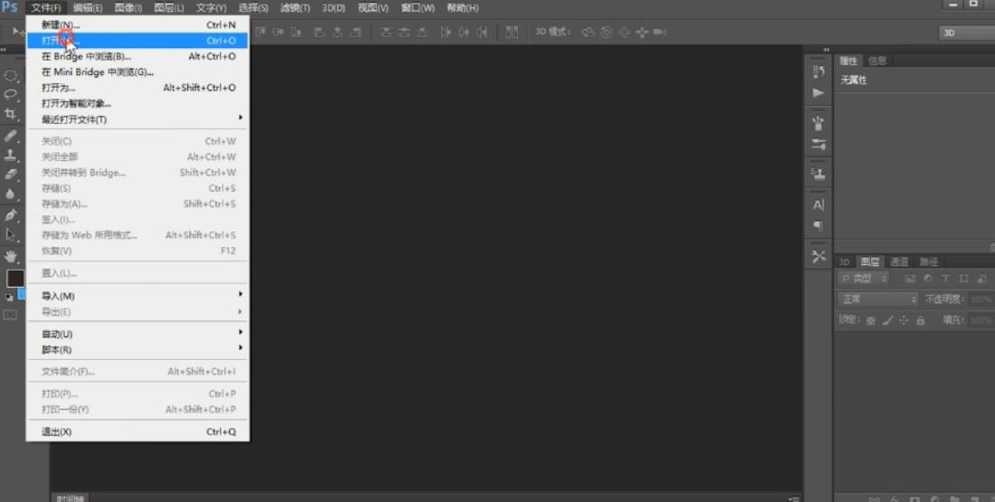Click the 不透明度 opacity value field
Image resolution: width=995 pixels, height=502 pixels.
pos(981,298)
